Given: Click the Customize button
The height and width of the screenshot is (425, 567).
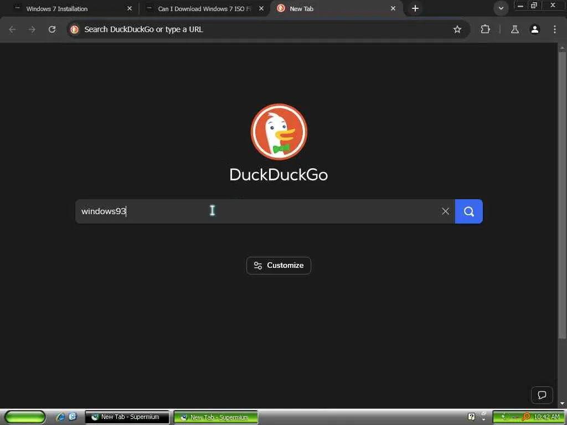Looking at the screenshot, I should pyautogui.click(x=279, y=265).
